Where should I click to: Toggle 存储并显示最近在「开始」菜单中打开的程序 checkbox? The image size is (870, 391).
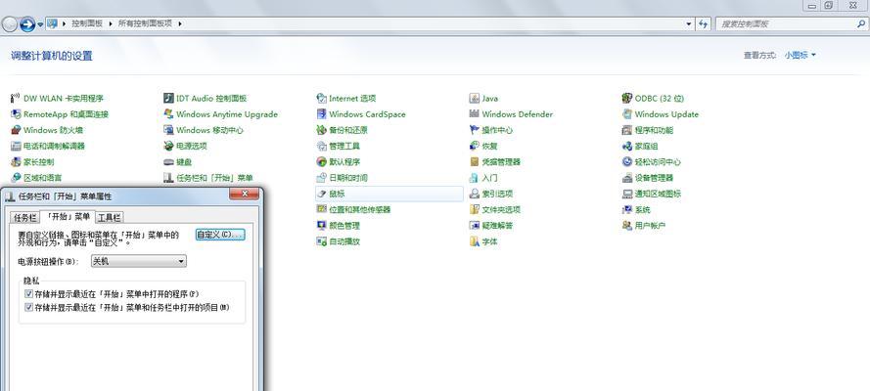28,294
